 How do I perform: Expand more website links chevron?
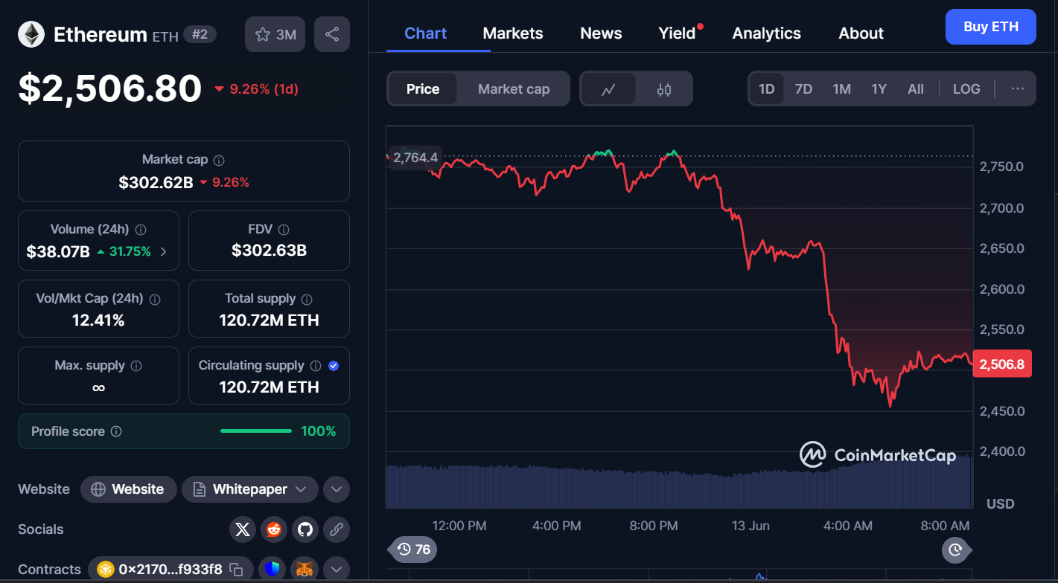click(337, 489)
